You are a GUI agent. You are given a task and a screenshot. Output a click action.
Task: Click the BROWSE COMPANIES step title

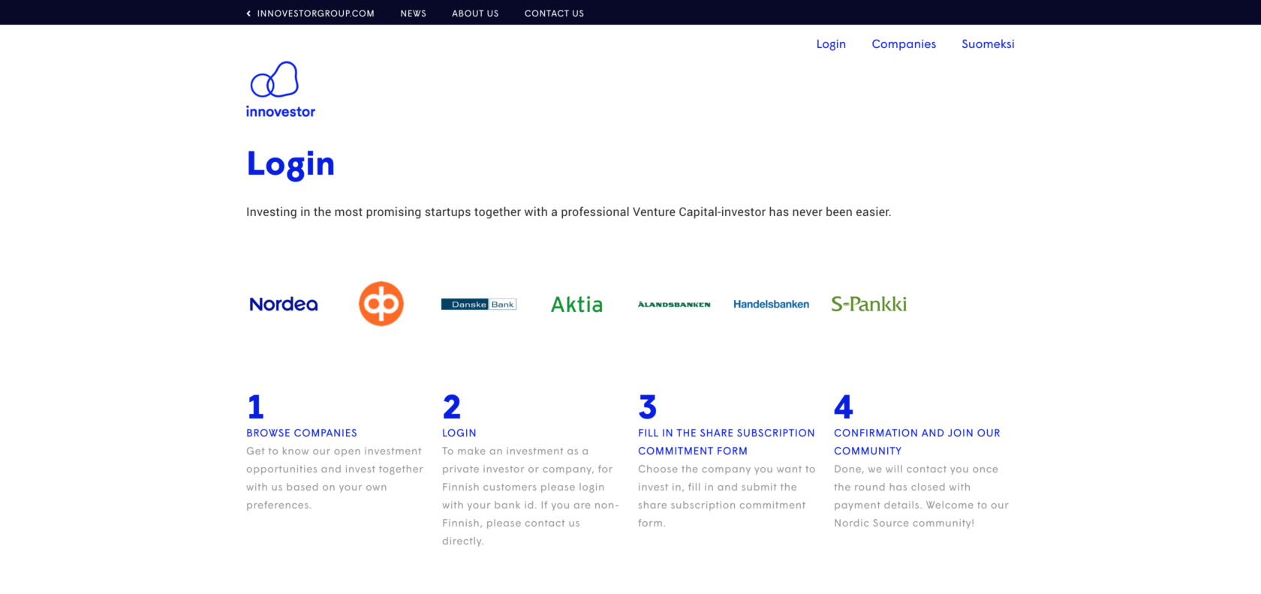click(x=302, y=433)
